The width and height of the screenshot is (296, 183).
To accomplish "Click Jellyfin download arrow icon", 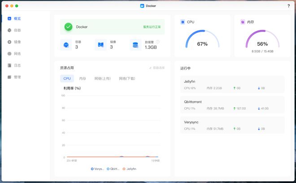I will click(259, 88).
